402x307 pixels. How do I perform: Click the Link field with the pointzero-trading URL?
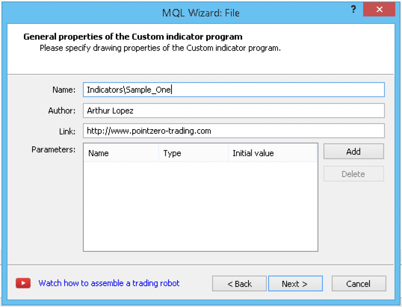(x=233, y=130)
